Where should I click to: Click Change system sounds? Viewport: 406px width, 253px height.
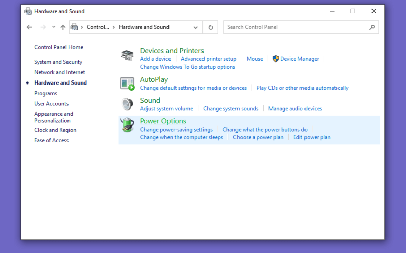click(231, 109)
